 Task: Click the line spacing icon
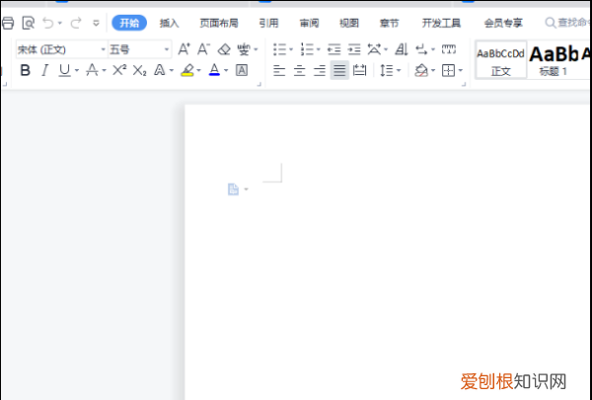click(387, 70)
